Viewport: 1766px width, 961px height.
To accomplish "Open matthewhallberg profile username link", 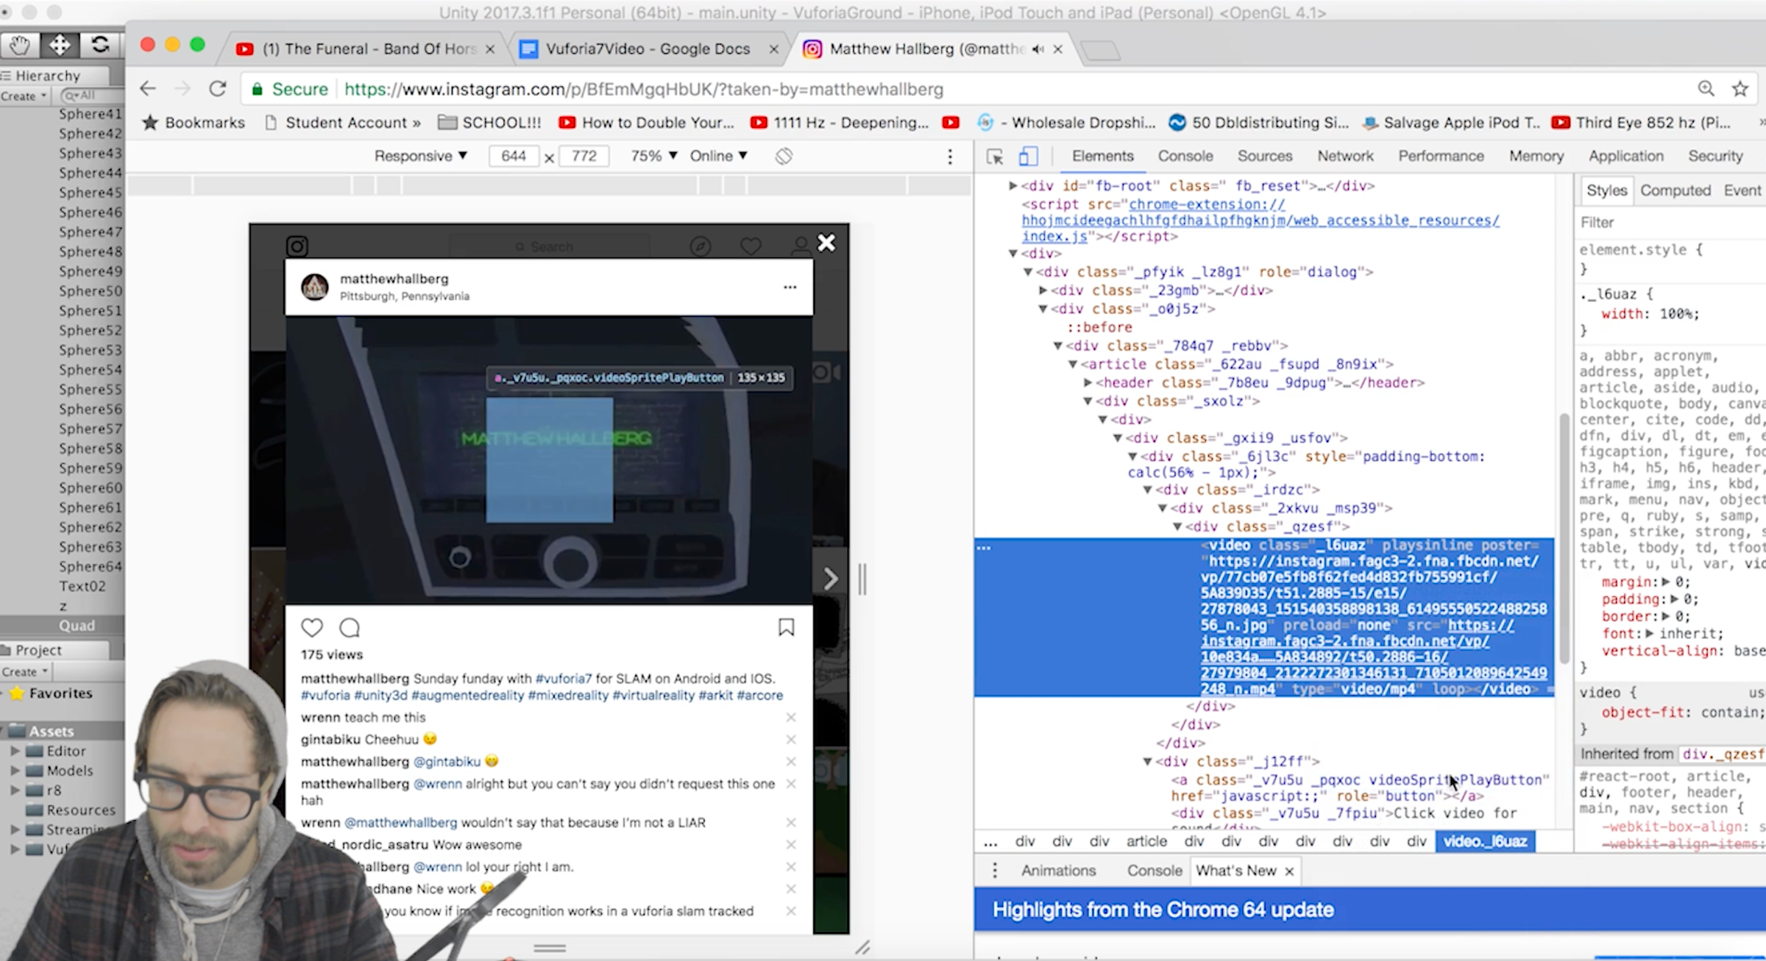I will pos(394,279).
